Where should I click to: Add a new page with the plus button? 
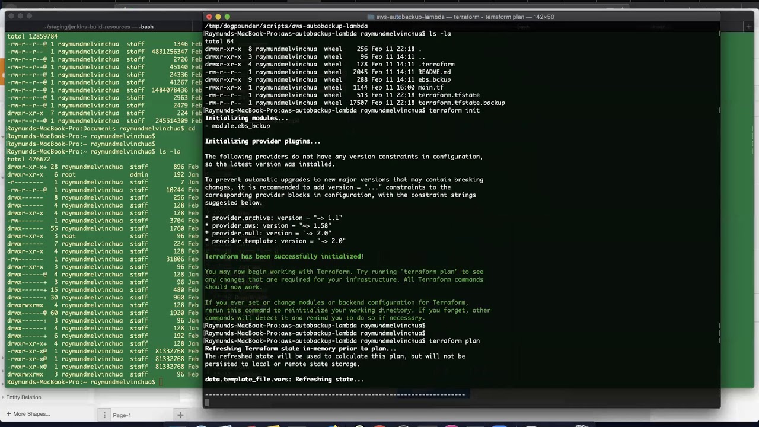(x=180, y=415)
